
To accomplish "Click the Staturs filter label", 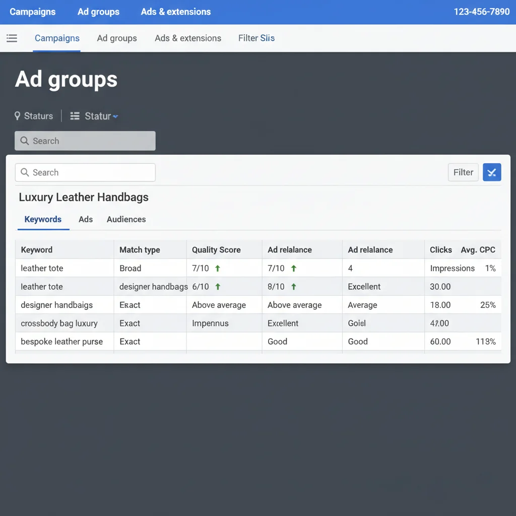I will 38,116.
